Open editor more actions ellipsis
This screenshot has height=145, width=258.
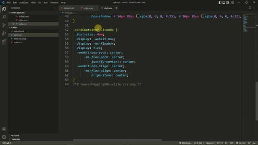point(254,8)
